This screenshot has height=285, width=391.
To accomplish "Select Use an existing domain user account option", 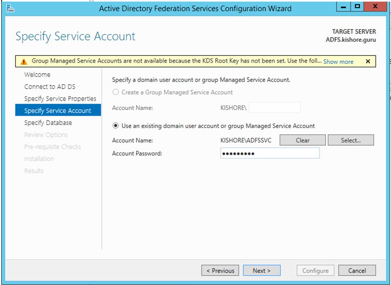I will click(x=116, y=126).
